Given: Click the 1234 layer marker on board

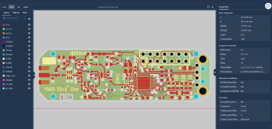Looking at the screenshot, I should coord(66,97).
